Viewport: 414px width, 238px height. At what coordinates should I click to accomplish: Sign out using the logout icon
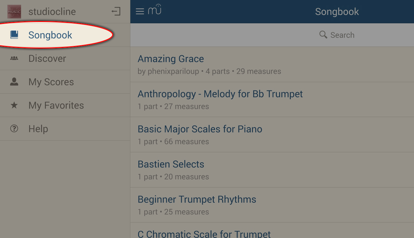[x=116, y=11]
